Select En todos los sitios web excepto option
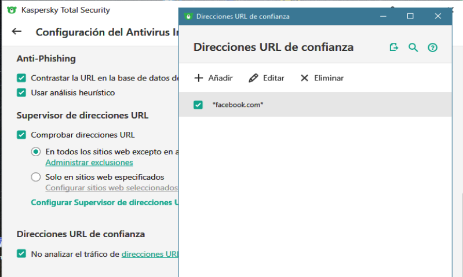The width and height of the screenshot is (463, 277). click(36, 152)
